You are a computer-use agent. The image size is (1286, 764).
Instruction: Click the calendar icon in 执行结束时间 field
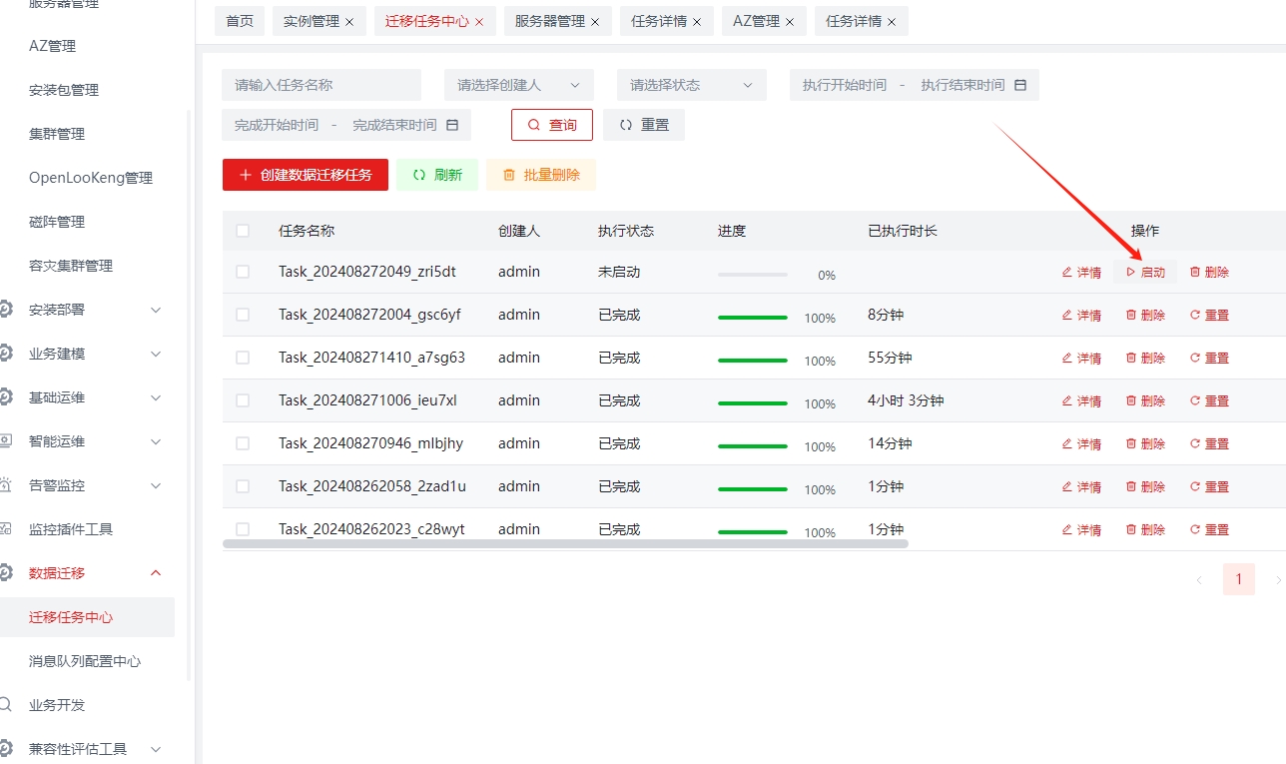coord(1020,85)
